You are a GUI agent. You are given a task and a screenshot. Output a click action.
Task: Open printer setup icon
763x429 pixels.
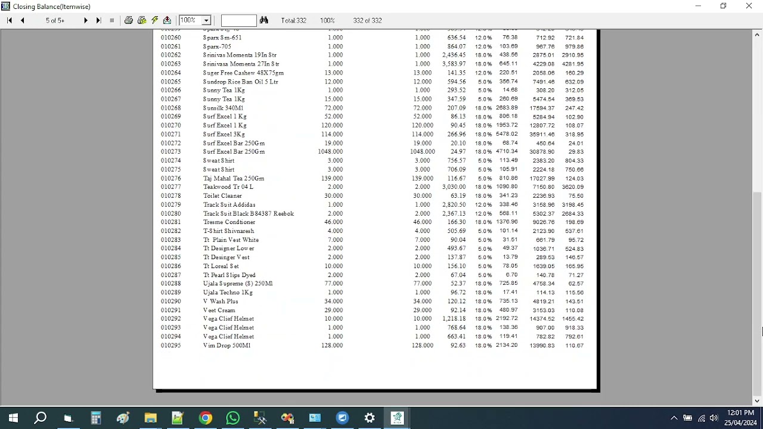(x=142, y=20)
